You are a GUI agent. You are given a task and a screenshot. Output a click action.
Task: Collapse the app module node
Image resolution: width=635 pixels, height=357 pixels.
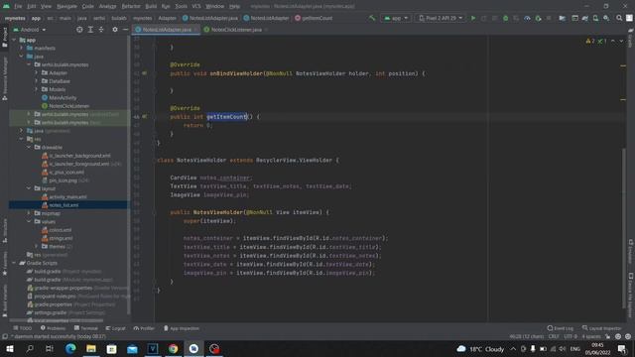click(x=15, y=40)
